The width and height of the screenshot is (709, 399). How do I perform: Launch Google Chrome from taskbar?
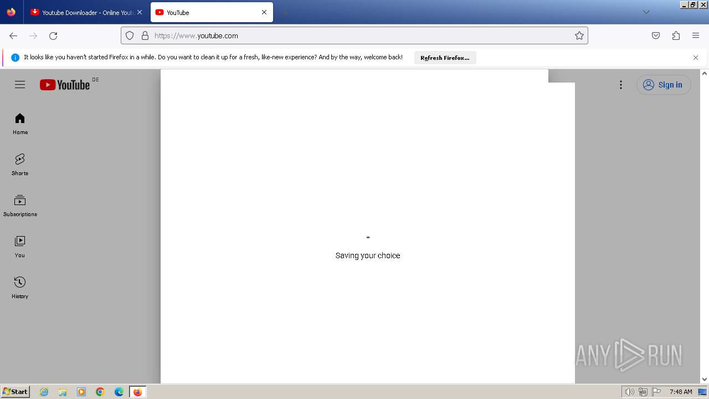pyautogui.click(x=100, y=392)
